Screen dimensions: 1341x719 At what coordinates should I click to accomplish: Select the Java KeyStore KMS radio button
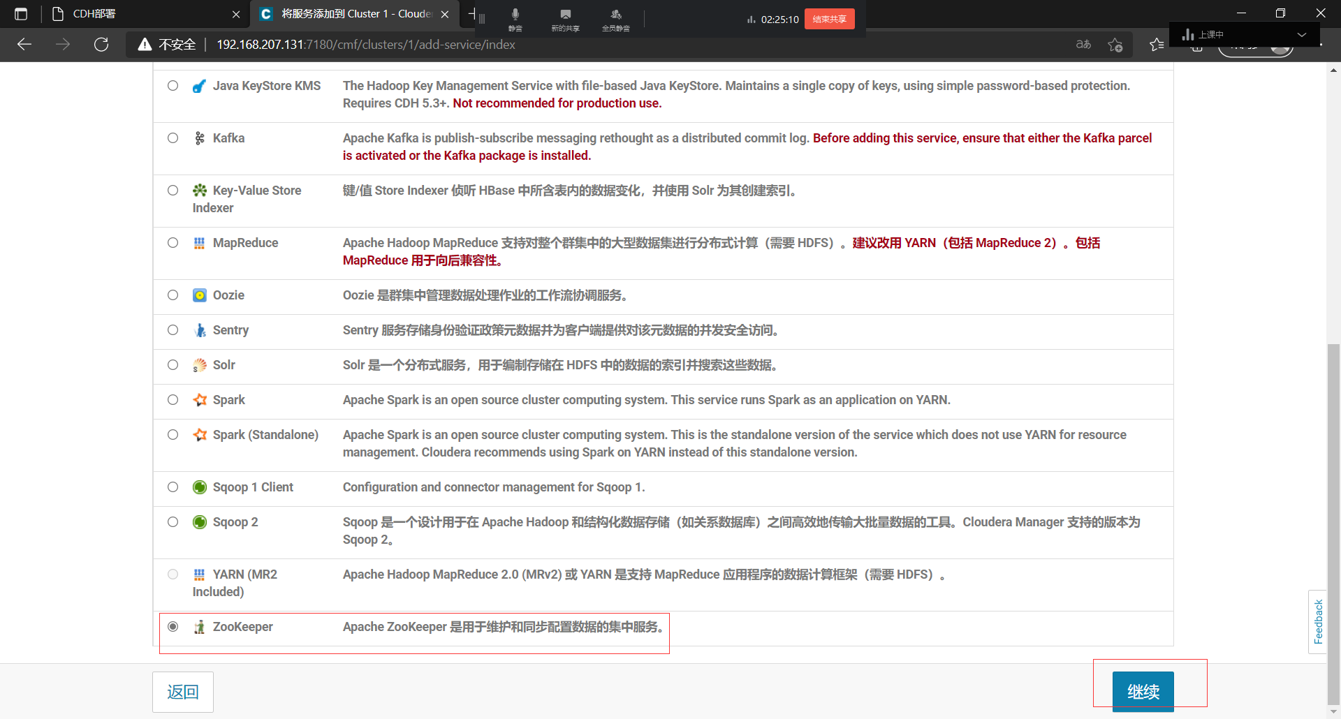tap(173, 86)
